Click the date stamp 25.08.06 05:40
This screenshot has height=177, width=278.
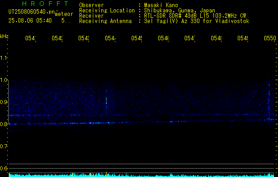pos(30,21)
